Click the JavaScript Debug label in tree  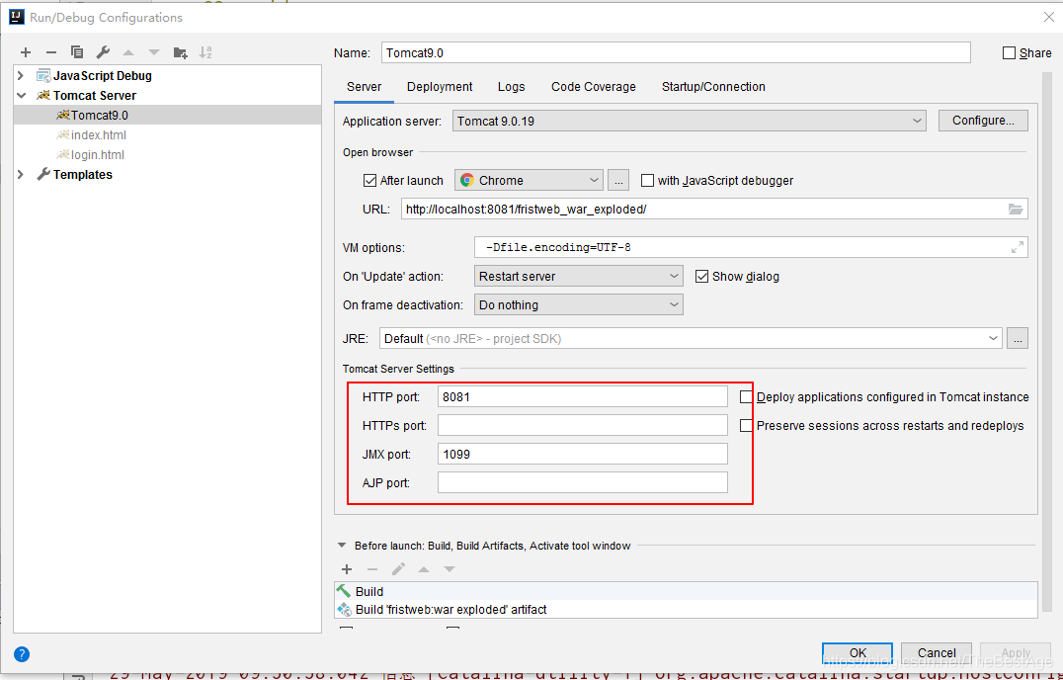103,76
